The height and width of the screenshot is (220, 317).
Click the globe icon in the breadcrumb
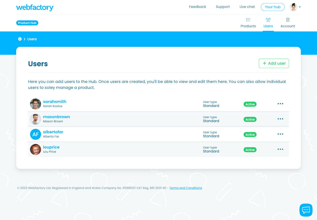click(x=20, y=39)
